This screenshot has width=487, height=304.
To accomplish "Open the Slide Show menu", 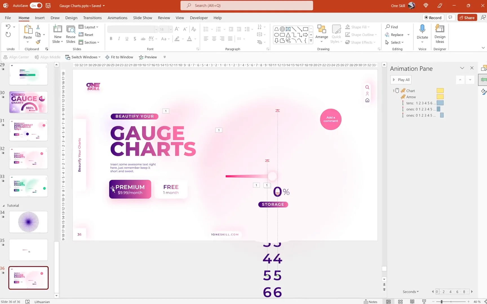I will 142,17.
